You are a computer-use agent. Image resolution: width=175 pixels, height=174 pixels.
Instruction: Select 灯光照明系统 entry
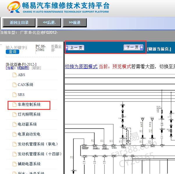click(29, 114)
